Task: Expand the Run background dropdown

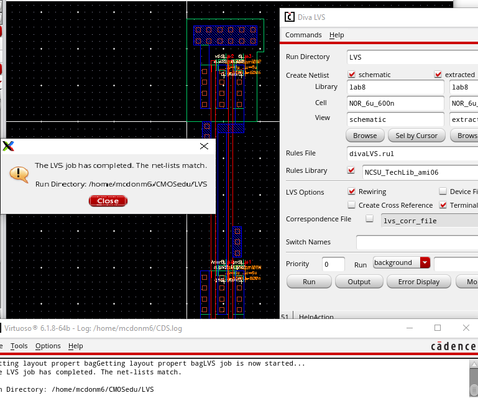Action: pos(425,263)
